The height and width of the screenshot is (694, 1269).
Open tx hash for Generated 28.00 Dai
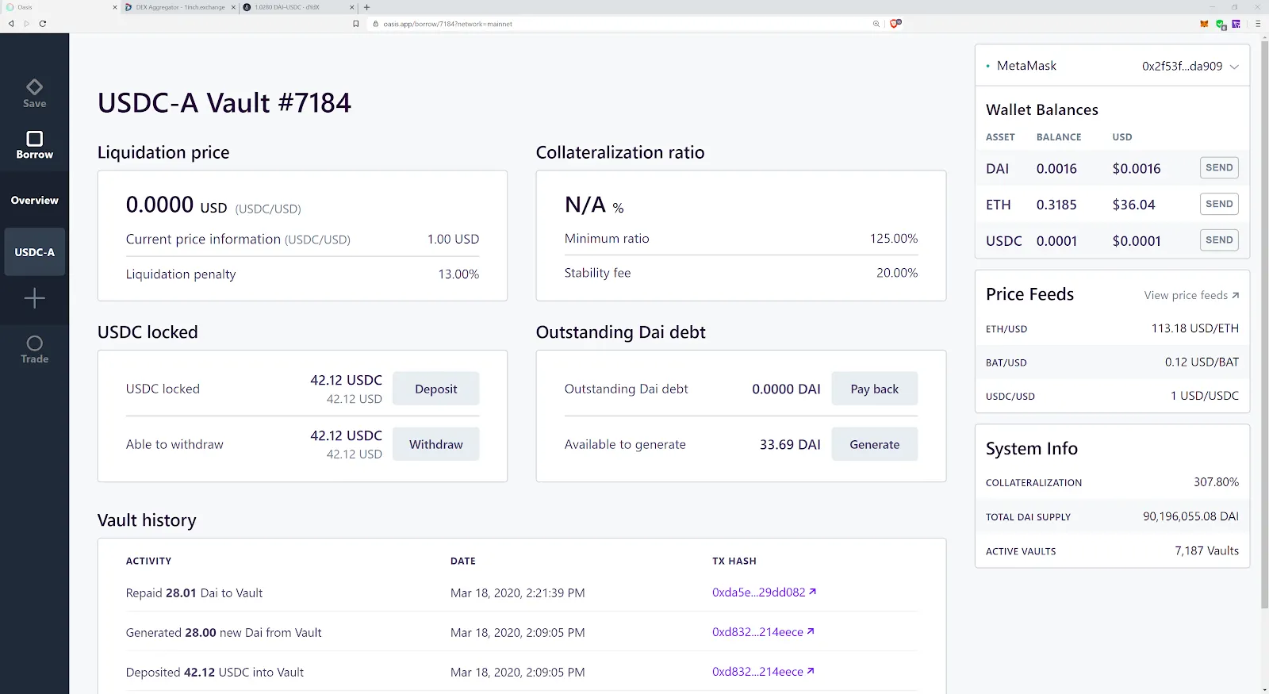(763, 632)
